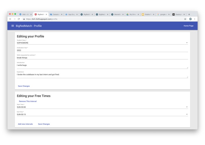Reload the current page

click(x=19, y=19)
